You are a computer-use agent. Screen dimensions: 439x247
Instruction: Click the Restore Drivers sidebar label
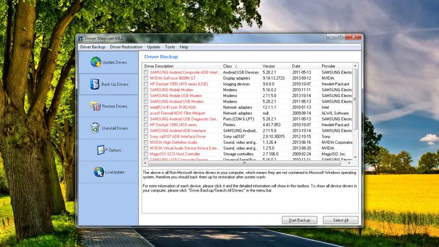pos(115,106)
